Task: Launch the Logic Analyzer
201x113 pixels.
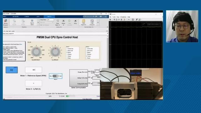Action: [x=92, y=22]
